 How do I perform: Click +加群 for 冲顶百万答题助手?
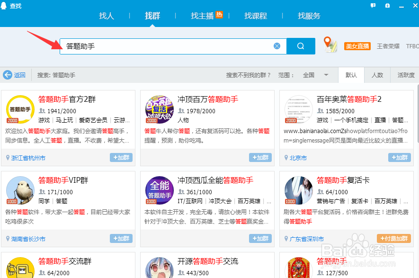pyautogui.click(x=260, y=157)
